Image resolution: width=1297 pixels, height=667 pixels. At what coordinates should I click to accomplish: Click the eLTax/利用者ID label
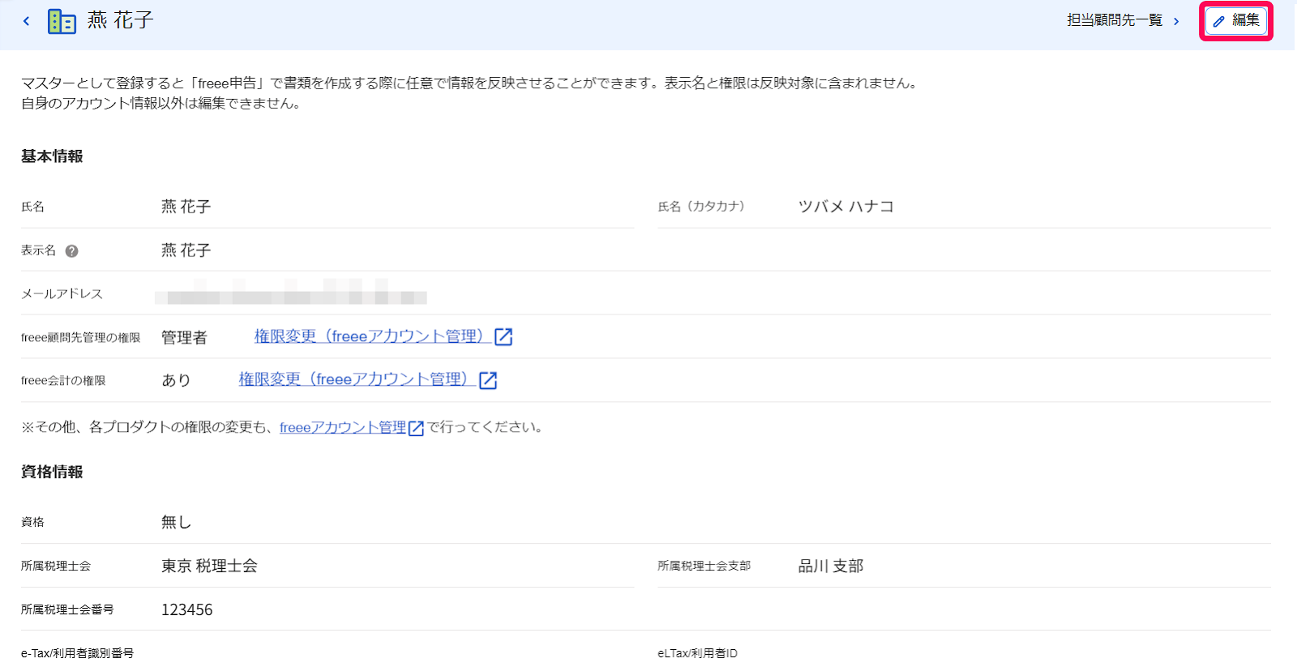(697, 653)
